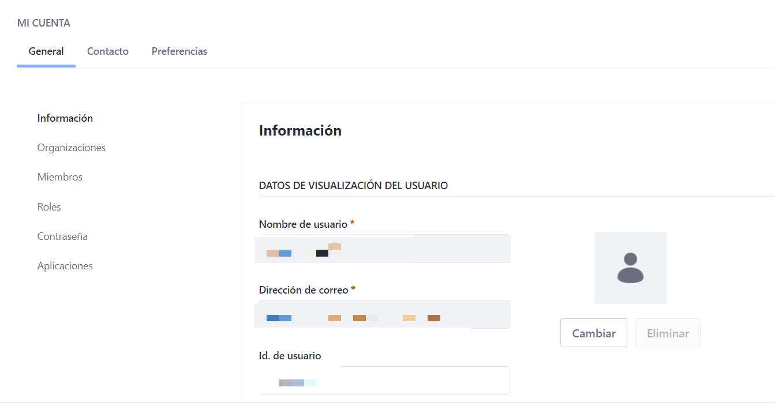Click the person silhouette inside the avatar box
Screen dimensions: 775x406
630,268
